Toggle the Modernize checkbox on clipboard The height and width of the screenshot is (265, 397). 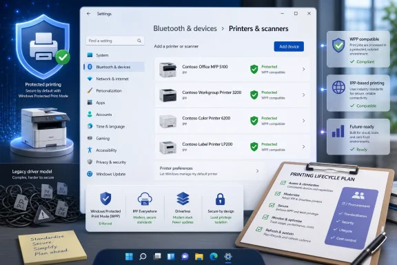(x=278, y=194)
